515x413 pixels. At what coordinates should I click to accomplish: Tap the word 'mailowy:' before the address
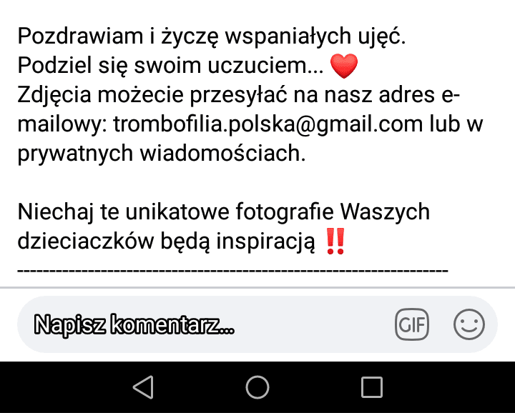[62, 125]
